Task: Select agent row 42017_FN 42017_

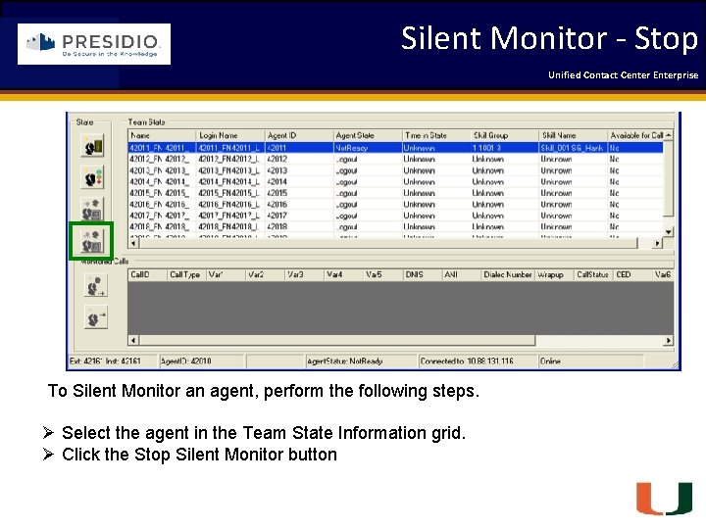Action: click(x=396, y=216)
